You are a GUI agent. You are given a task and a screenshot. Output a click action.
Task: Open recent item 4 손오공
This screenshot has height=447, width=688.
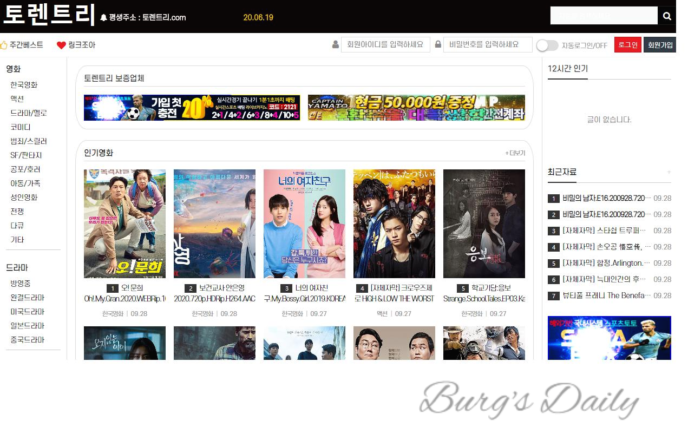pos(606,247)
